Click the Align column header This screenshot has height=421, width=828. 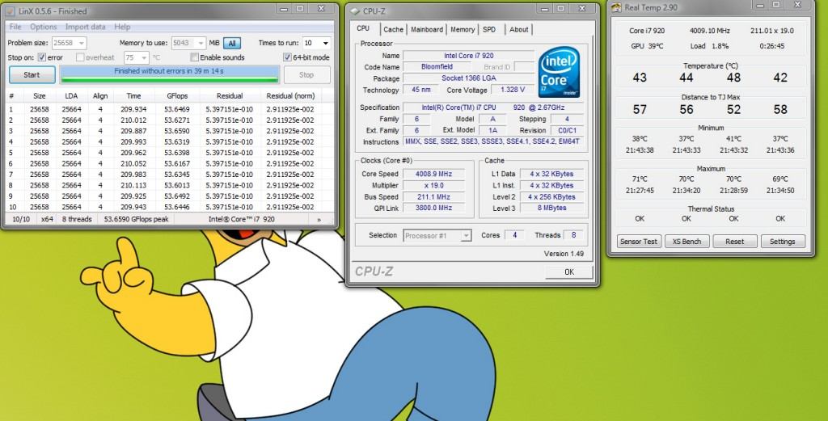pos(99,96)
